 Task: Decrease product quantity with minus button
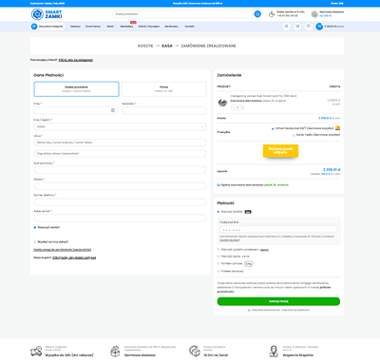[x=233, y=107]
